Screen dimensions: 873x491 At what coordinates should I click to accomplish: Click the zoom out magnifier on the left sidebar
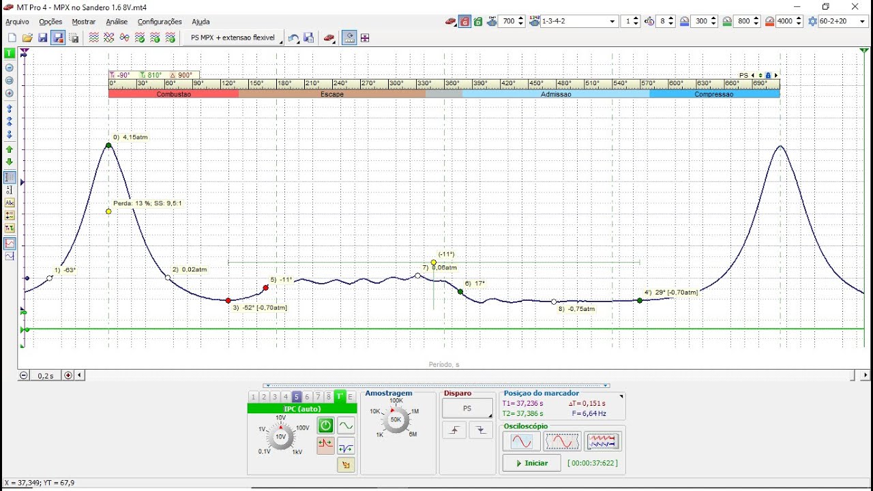tap(10, 68)
